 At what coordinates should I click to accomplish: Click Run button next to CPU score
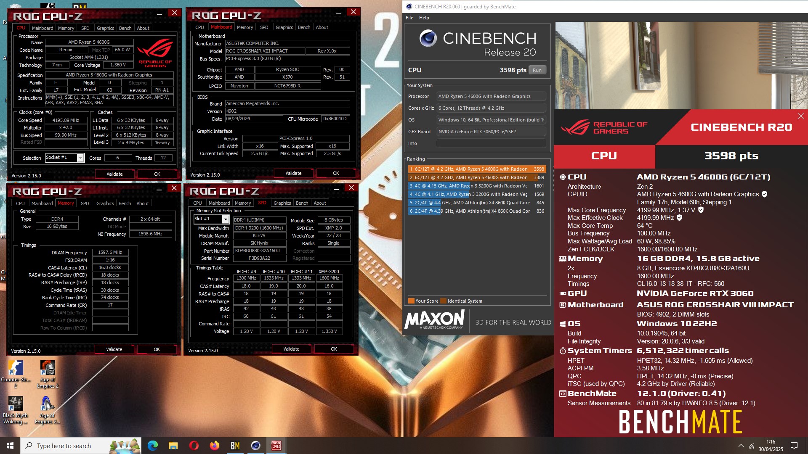click(x=537, y=70)
